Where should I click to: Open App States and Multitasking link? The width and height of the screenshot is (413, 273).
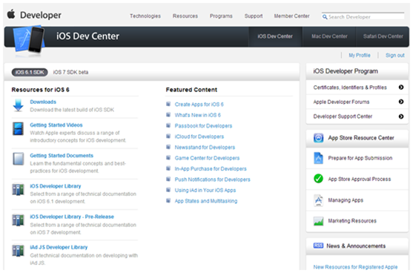[x=206, y=201]
